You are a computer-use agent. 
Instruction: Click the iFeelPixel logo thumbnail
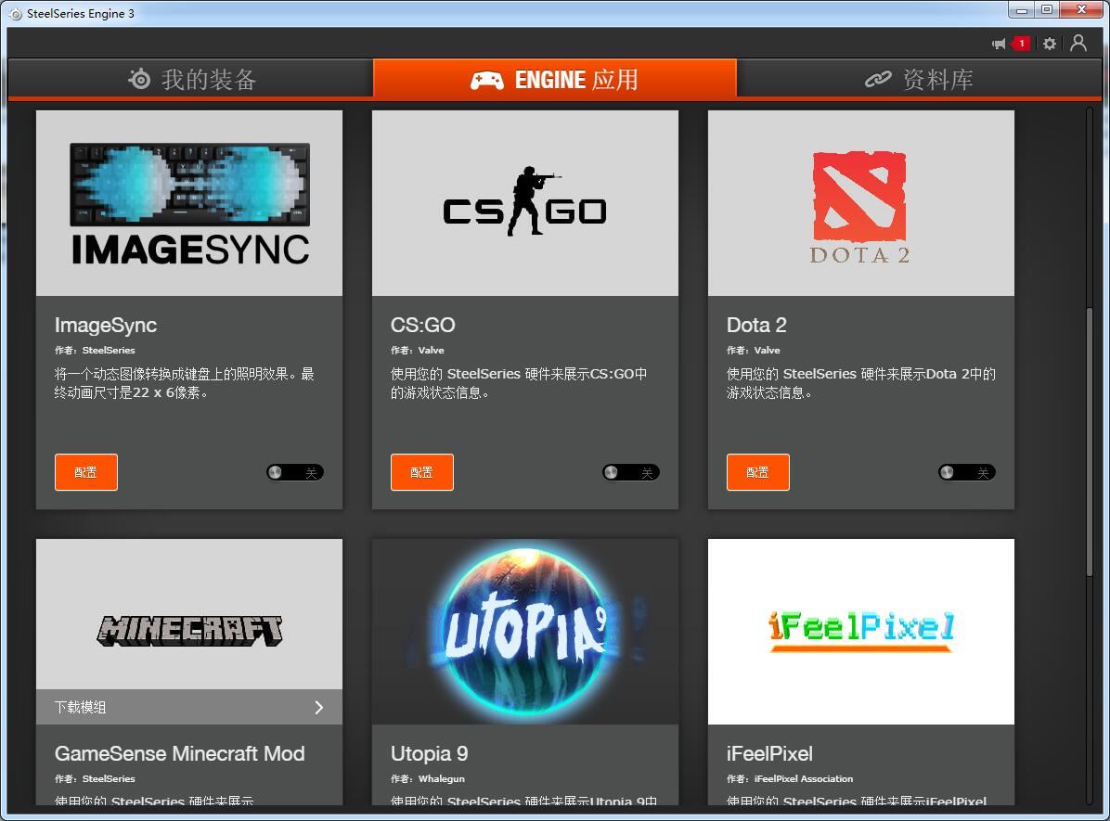pos(861,632)
